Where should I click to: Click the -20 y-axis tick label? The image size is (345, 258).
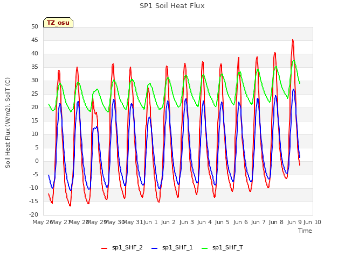point(33,214)
